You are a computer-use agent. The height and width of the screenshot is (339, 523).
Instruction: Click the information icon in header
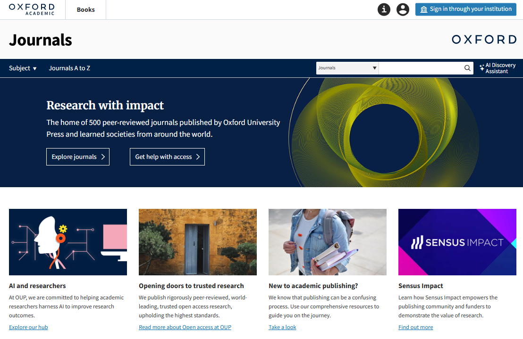(x=384, y=9)
